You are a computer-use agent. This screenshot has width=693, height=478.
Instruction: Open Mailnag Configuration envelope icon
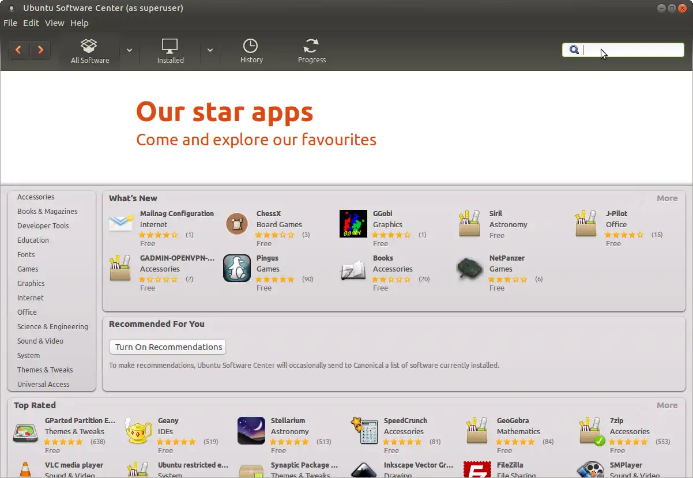click(x=121, y=224)
